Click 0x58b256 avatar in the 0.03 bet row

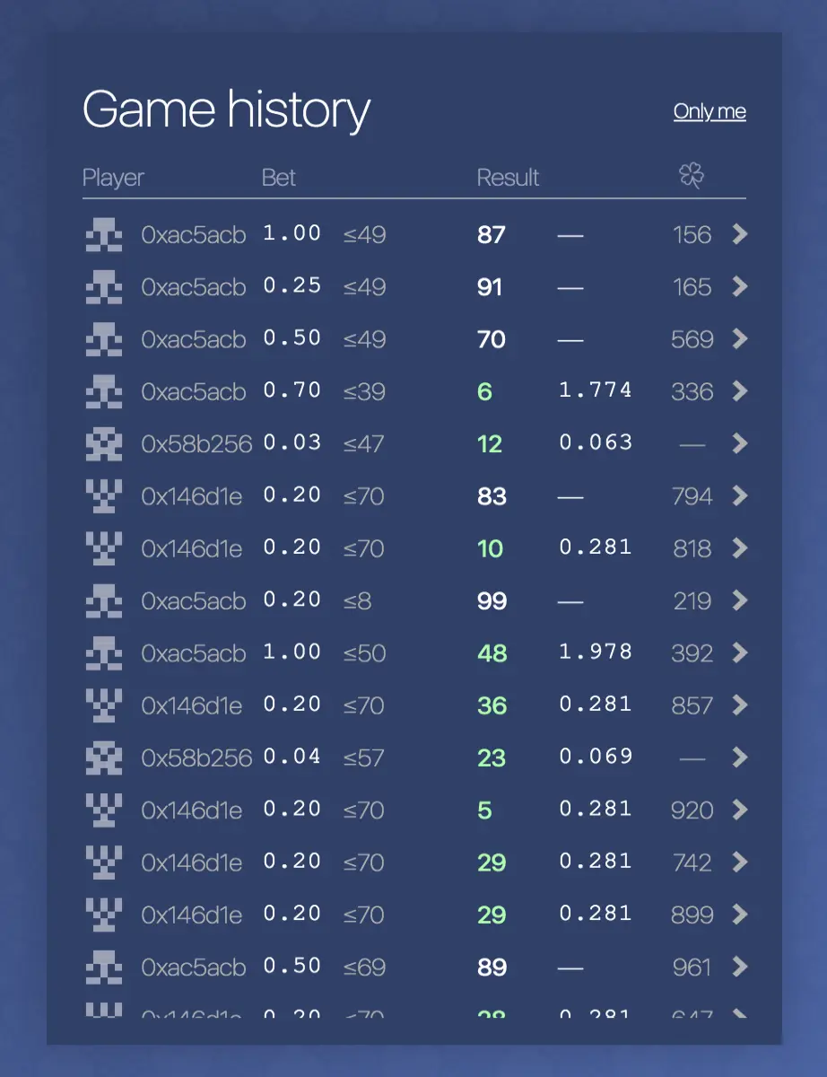104,443
